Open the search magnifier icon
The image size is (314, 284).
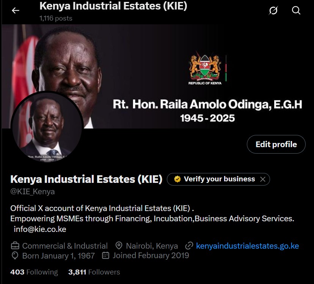[x=296, y=10]
